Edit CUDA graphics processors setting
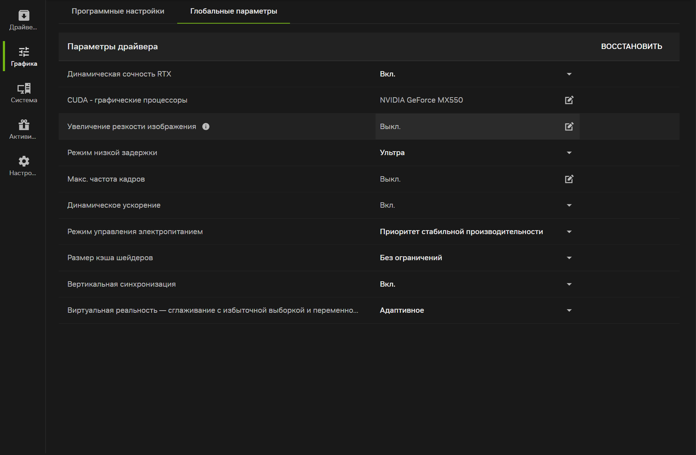 coord(569,100)
